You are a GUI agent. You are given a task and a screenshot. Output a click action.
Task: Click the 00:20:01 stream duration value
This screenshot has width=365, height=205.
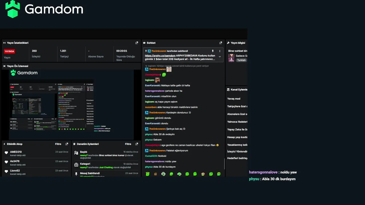click(122, 51)
